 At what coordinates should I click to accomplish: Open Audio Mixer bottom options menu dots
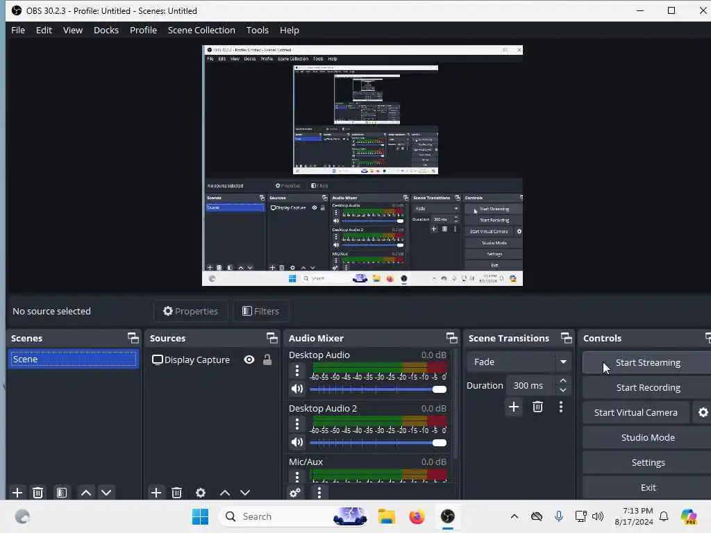click(319, 492)
